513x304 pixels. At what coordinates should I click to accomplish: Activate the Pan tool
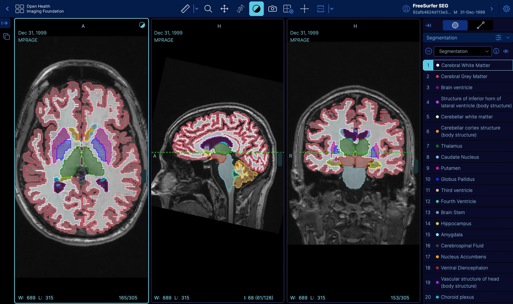pyautogui.click(x=224, y=9)
